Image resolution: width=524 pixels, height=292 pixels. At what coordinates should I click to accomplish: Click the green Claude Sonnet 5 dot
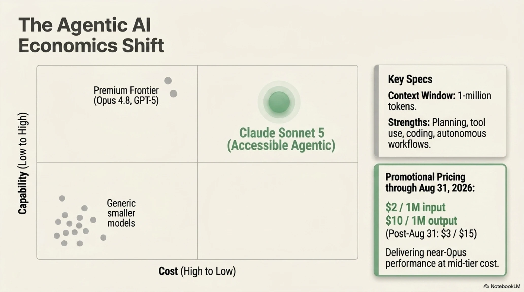(279, 102)
